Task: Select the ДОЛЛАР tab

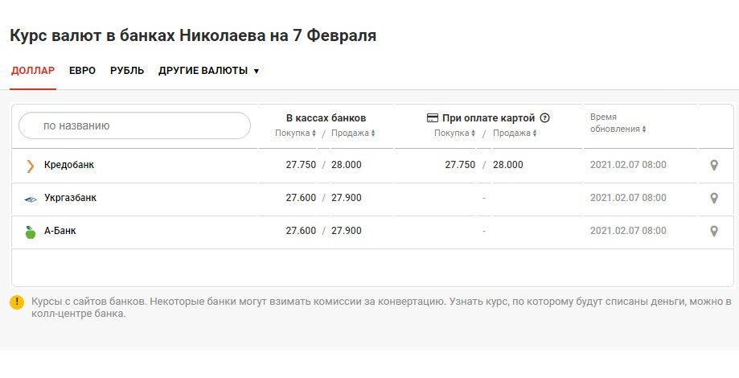Action: [x=33, y=71]
